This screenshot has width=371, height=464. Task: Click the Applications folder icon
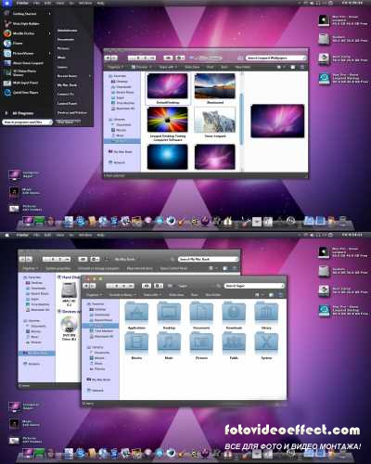click(136, 313)
